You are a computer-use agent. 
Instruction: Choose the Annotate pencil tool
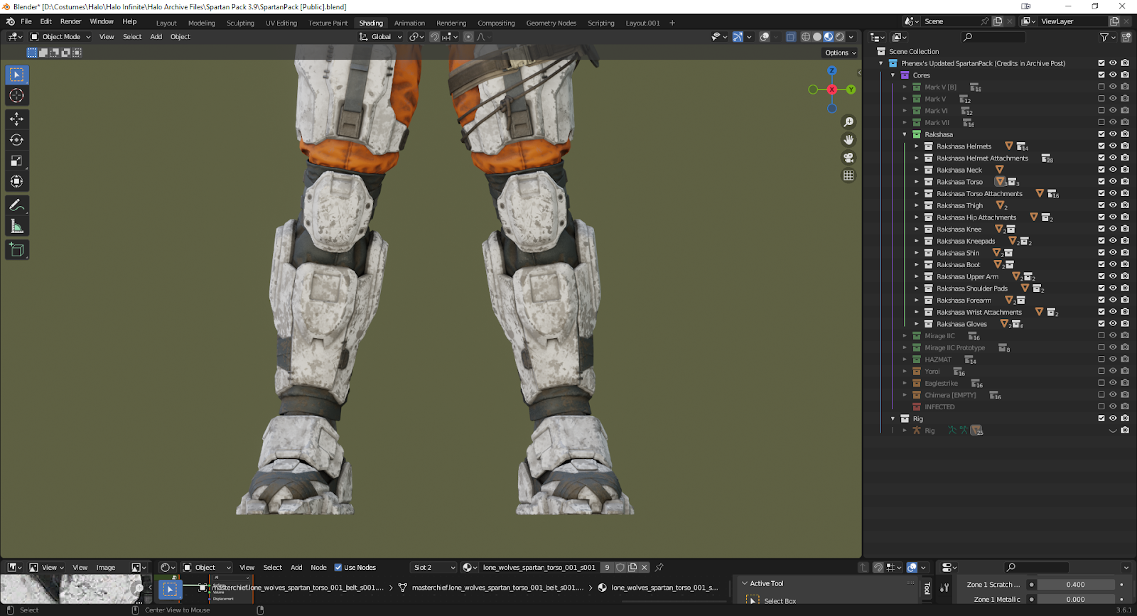click(x=17, y=205)
